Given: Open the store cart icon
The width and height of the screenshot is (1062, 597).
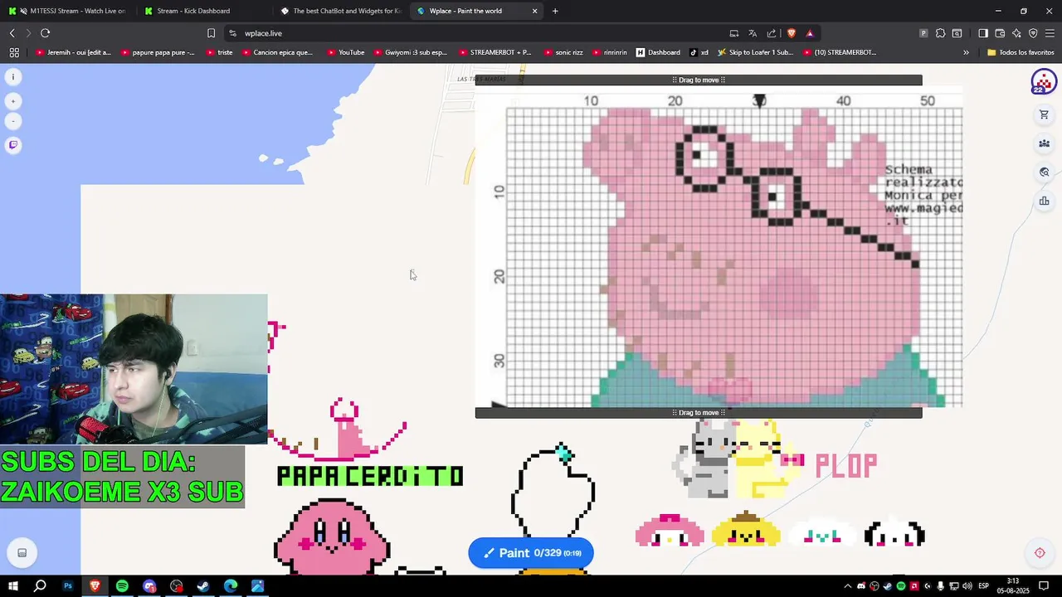Looking at the screenshot, I should pos(1045,114).
